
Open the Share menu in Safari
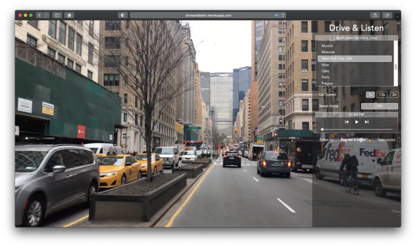[x=375, y=15]
